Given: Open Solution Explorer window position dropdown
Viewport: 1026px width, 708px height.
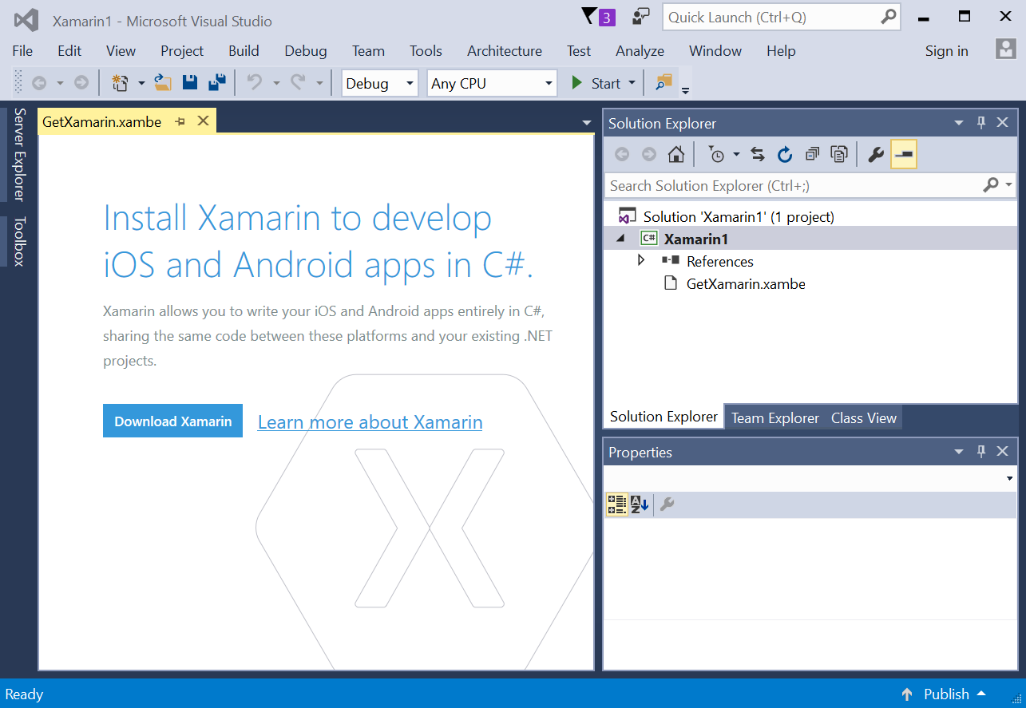Looking at the screenshot, I should pyautogui.click(x=959, y=123).
